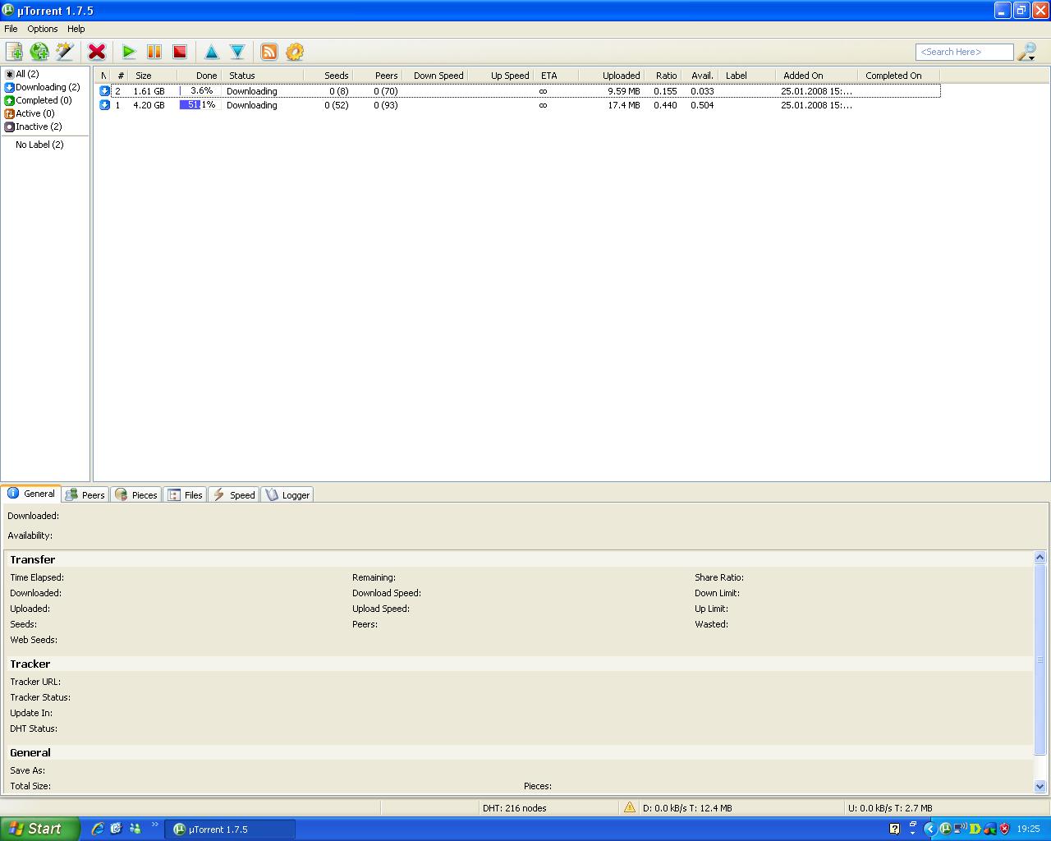The width and height of the screenshot is (1051, 841).
Task: Select the All (2) category
Action: point(22,74)
